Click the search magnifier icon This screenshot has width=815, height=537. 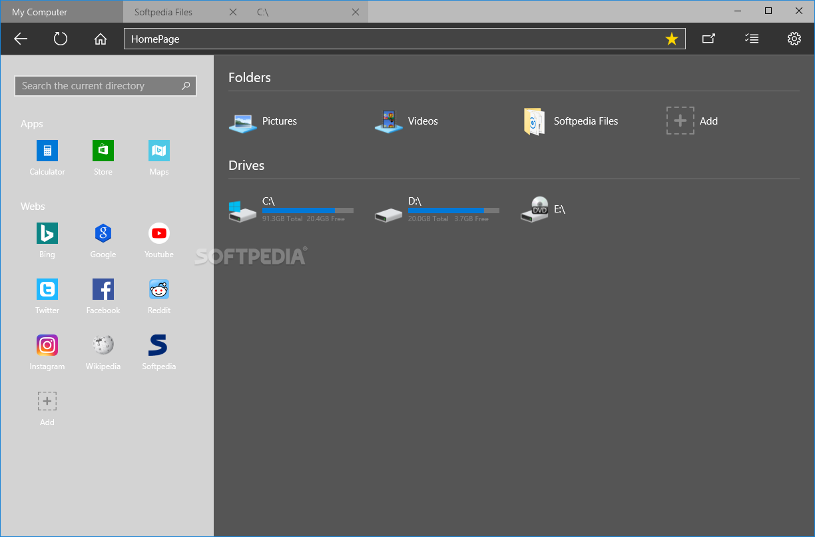pos(186,86)
